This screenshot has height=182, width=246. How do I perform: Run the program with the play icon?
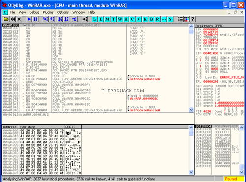(29, 19)
